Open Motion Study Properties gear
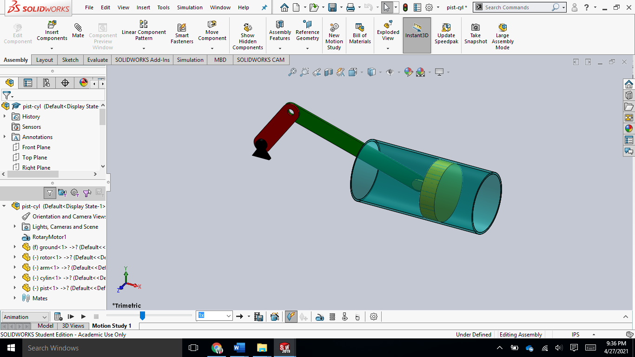 coord(374,317)
